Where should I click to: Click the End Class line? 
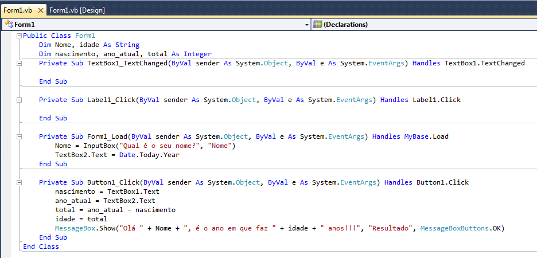[x=41, y=247]
